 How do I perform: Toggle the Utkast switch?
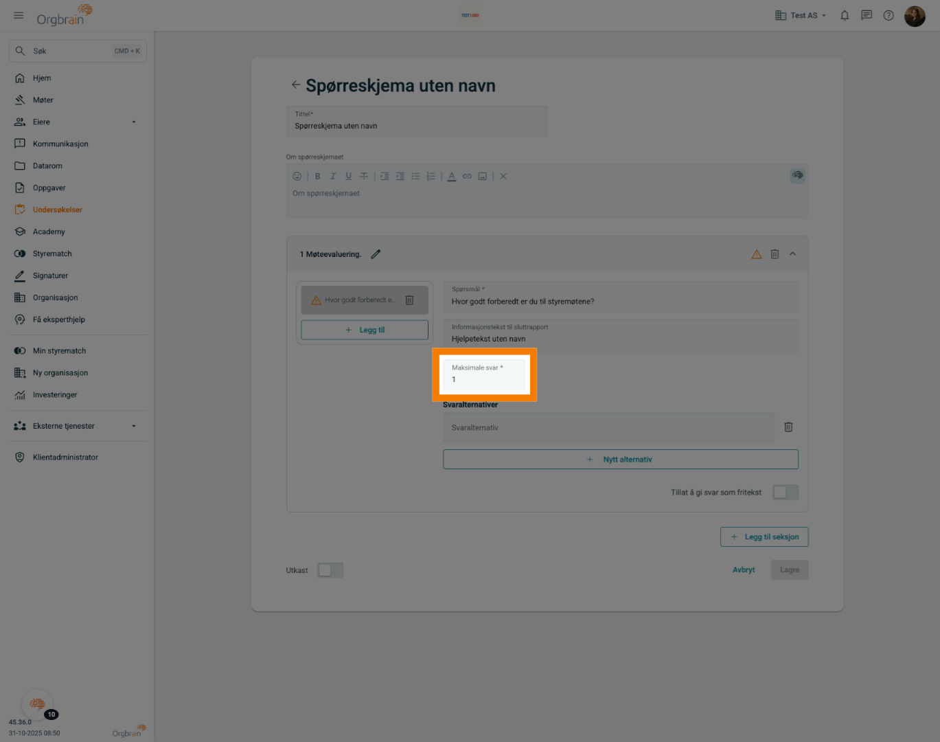330,570
